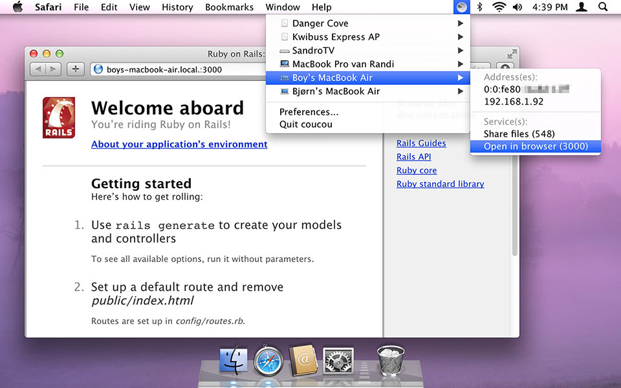This screenshot has height=388, width=621.
Task: Click the coucou menu bar icon
Action: [461, 6]
